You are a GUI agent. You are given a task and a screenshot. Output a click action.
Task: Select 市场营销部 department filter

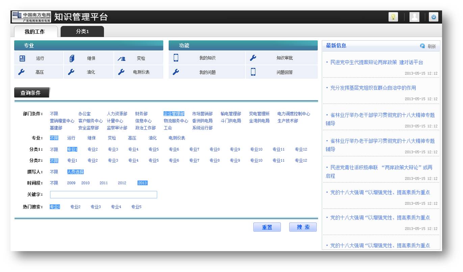click(203, 114)
